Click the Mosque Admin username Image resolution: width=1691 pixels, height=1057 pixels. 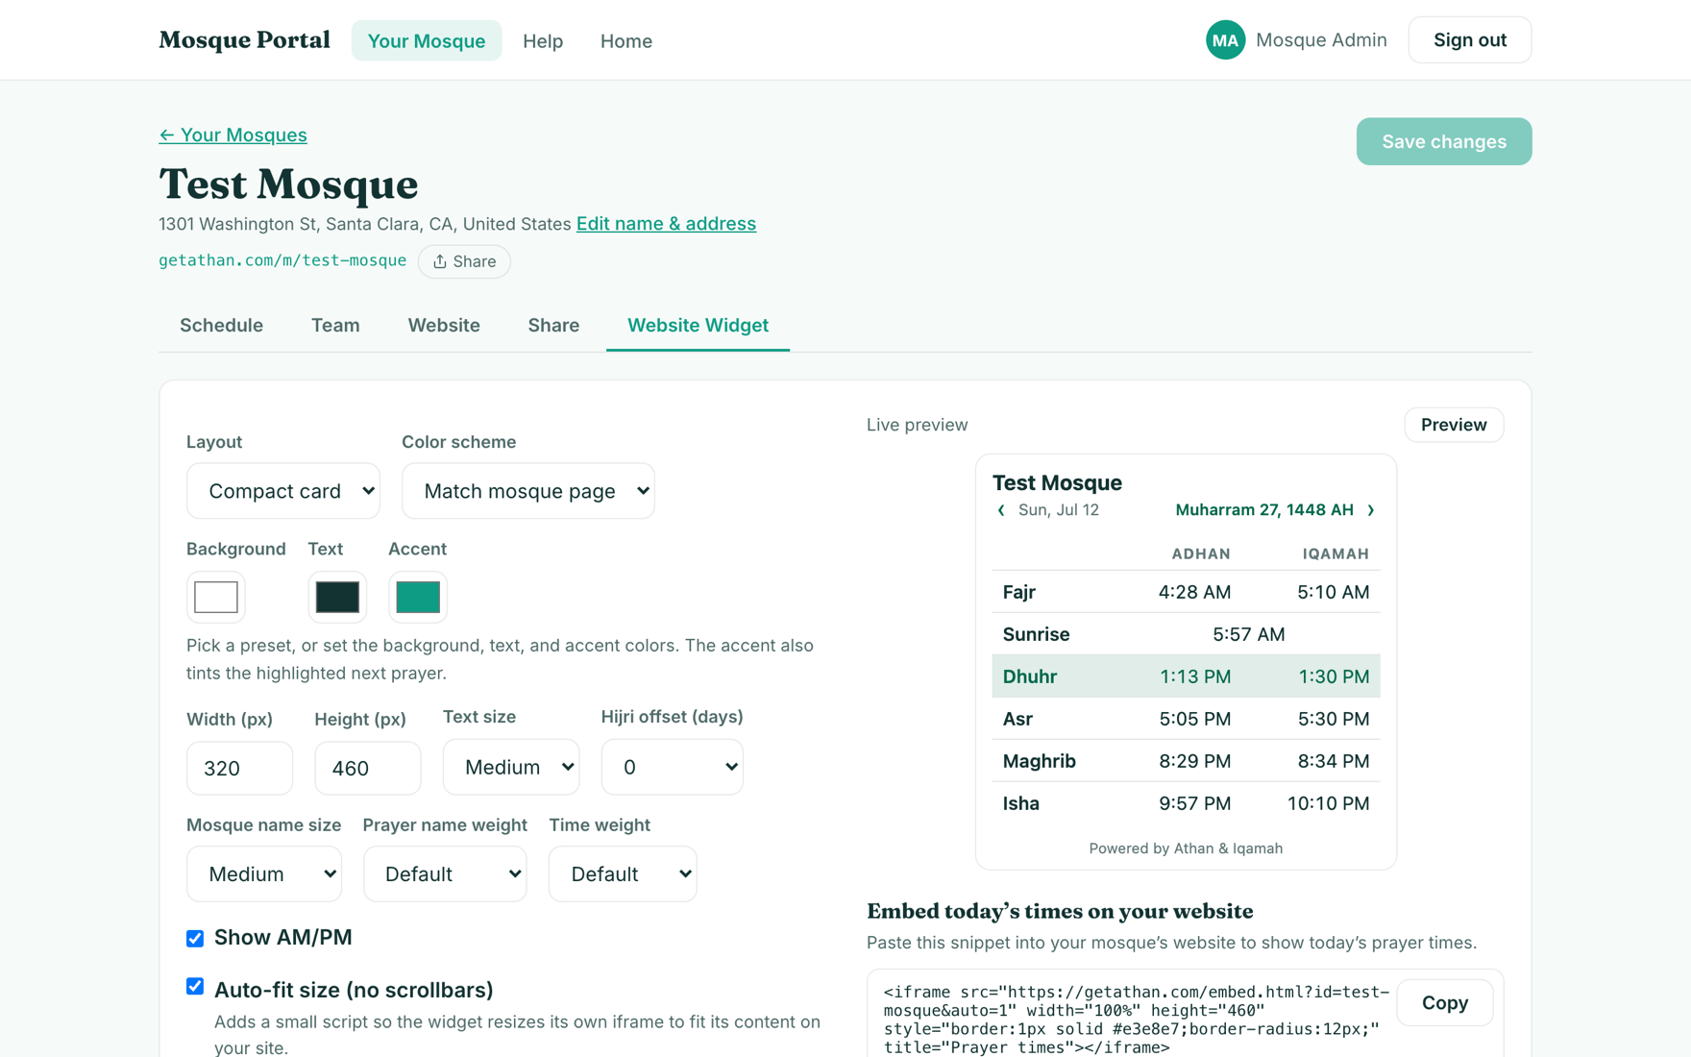point(1321,40)
